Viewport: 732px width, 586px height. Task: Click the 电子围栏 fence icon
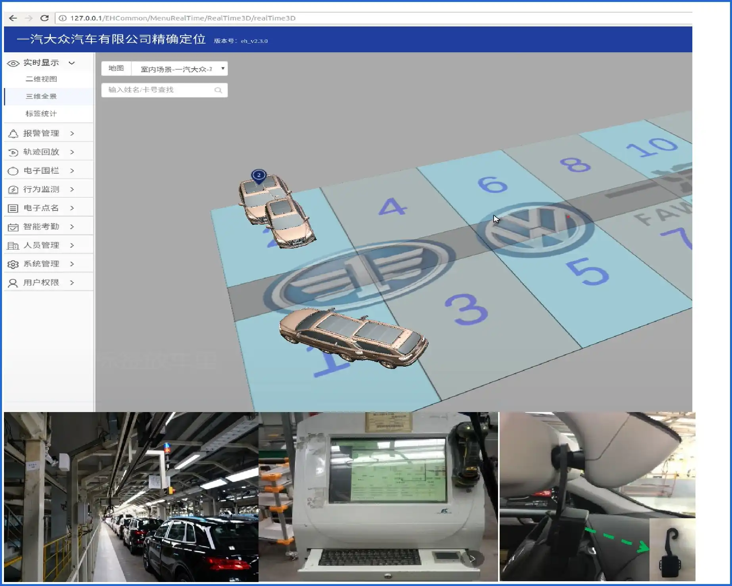pos(13,171)
